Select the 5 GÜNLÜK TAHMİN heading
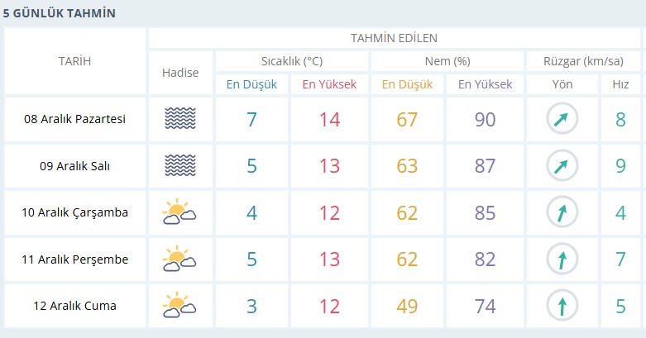 pos(59,13)
